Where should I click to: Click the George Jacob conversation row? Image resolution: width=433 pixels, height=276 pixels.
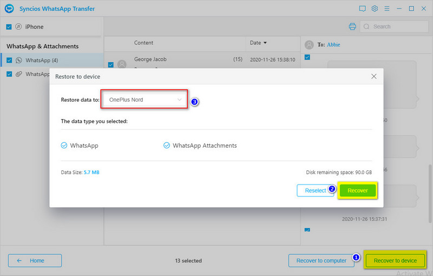pyautogui.click(x=202, y=60)
